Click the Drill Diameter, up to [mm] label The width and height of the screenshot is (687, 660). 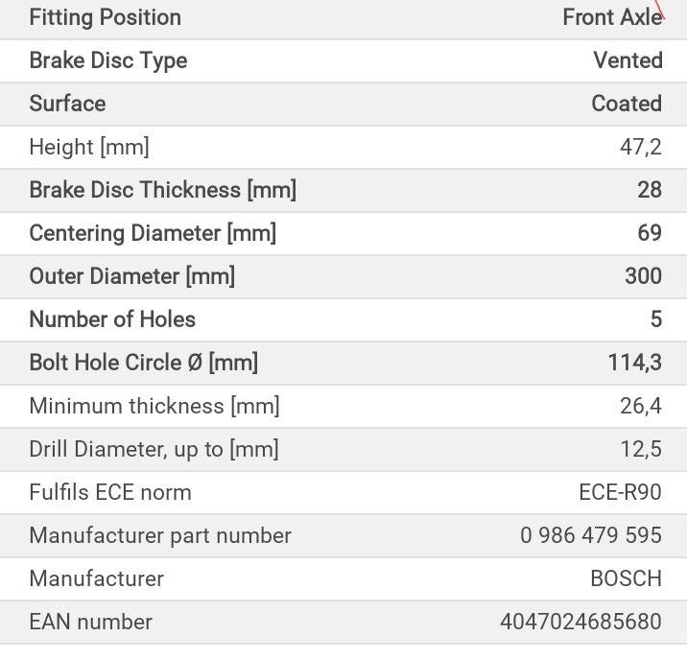click(154, 449)
